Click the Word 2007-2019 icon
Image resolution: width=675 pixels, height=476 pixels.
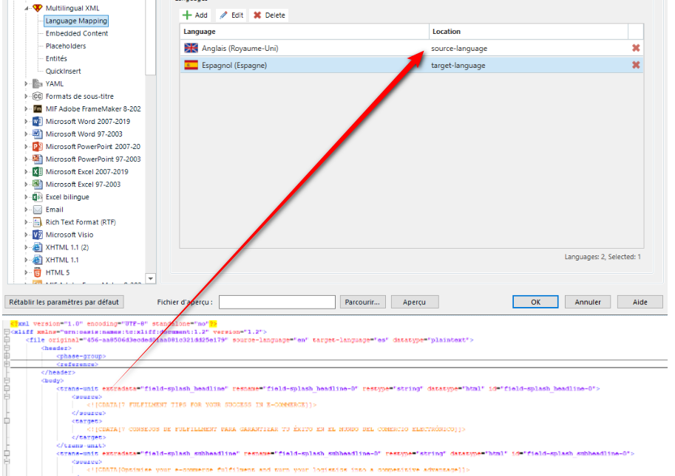point(38,121)
